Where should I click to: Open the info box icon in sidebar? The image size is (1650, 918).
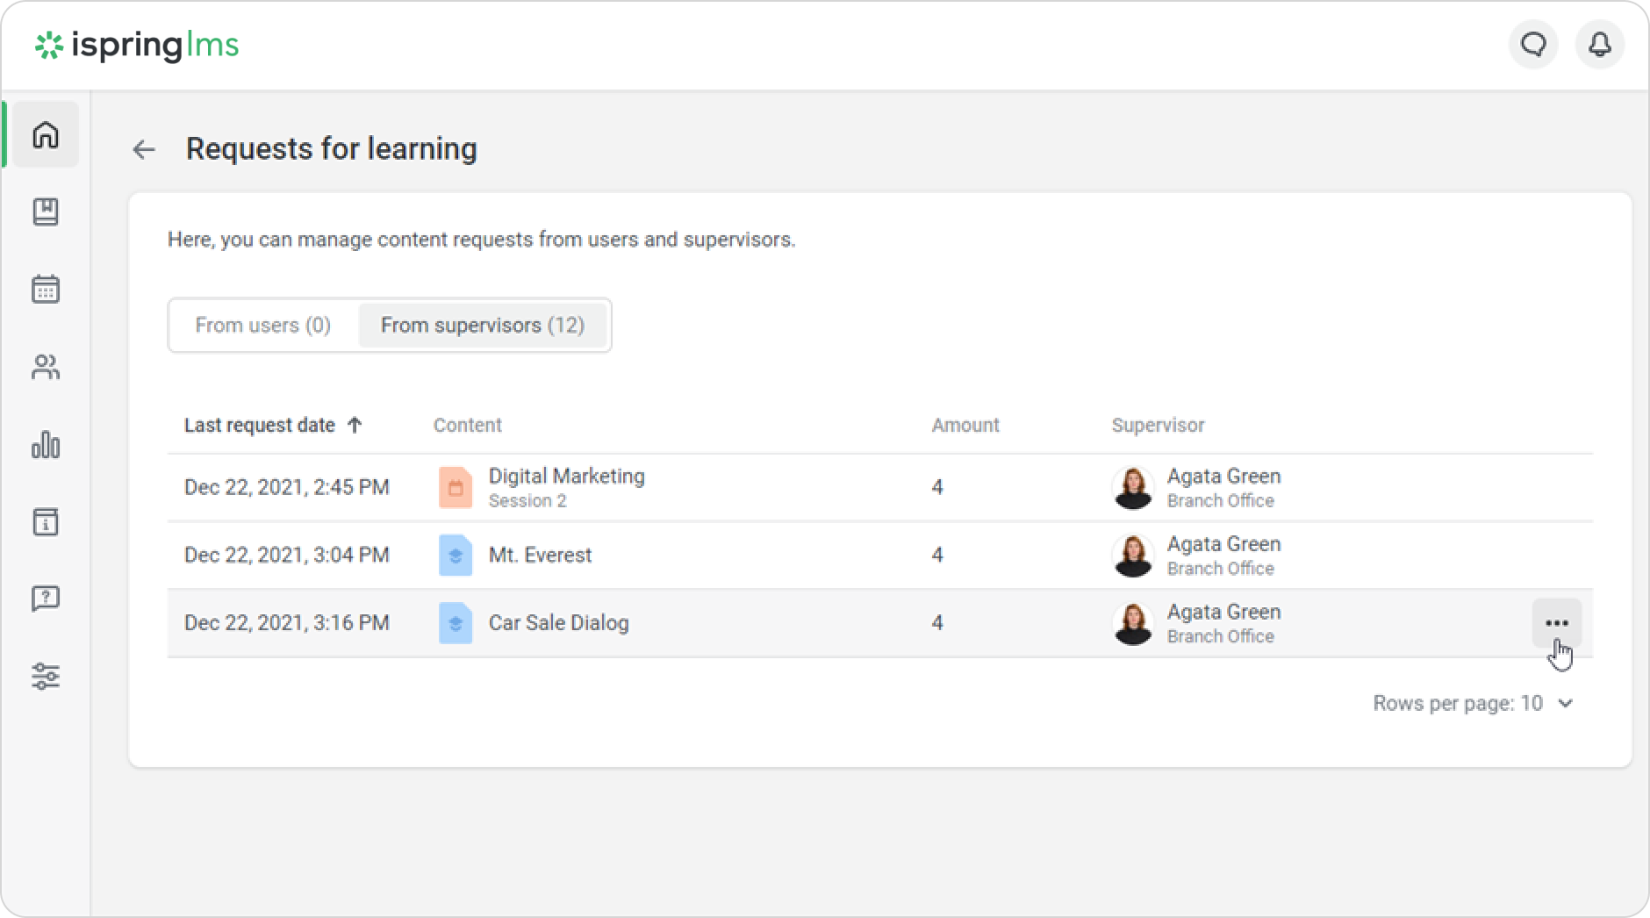click(x=46, y=522)
